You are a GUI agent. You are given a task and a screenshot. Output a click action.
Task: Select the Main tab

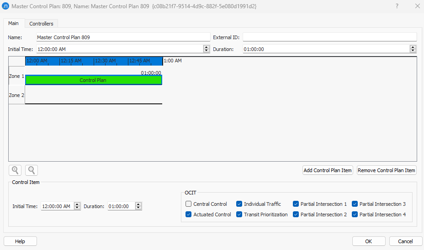(14, 23)
